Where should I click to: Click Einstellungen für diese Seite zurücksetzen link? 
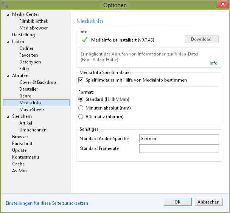47,203
